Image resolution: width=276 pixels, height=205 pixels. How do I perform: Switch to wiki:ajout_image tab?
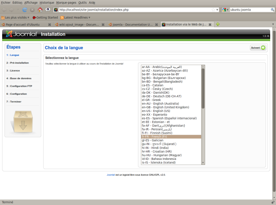click(x=80, y=25)
